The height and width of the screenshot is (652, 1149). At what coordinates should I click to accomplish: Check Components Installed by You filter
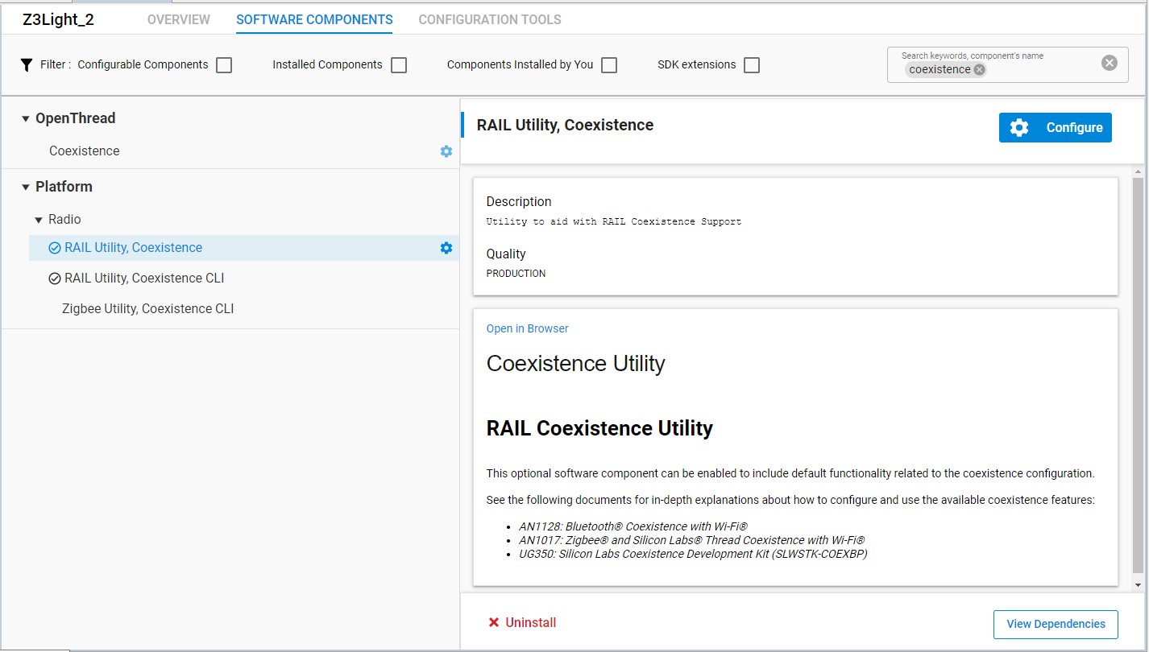point(609,65)
